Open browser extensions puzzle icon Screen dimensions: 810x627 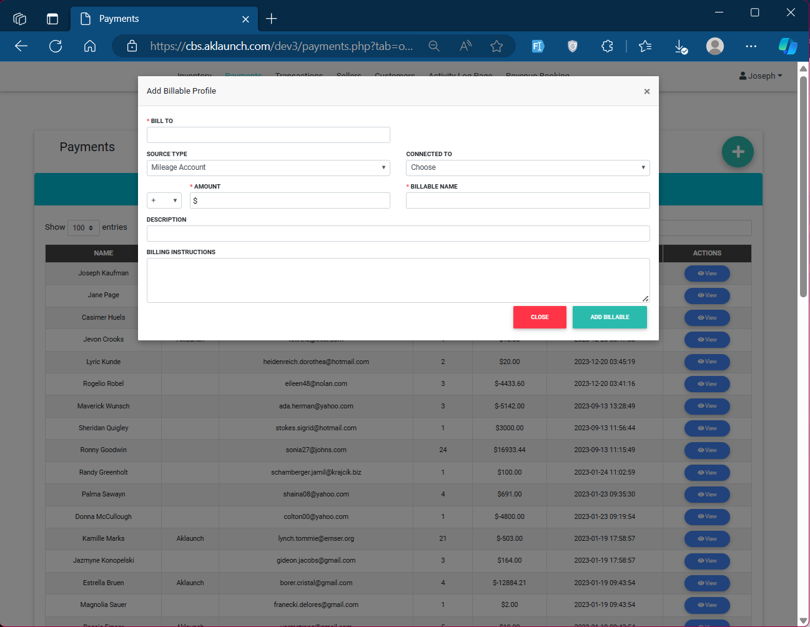(x=607, y=46)
